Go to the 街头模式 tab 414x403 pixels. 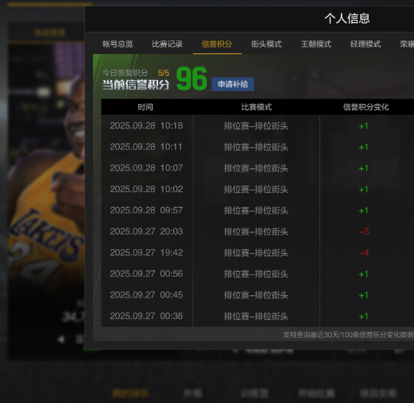coord(266,44)
